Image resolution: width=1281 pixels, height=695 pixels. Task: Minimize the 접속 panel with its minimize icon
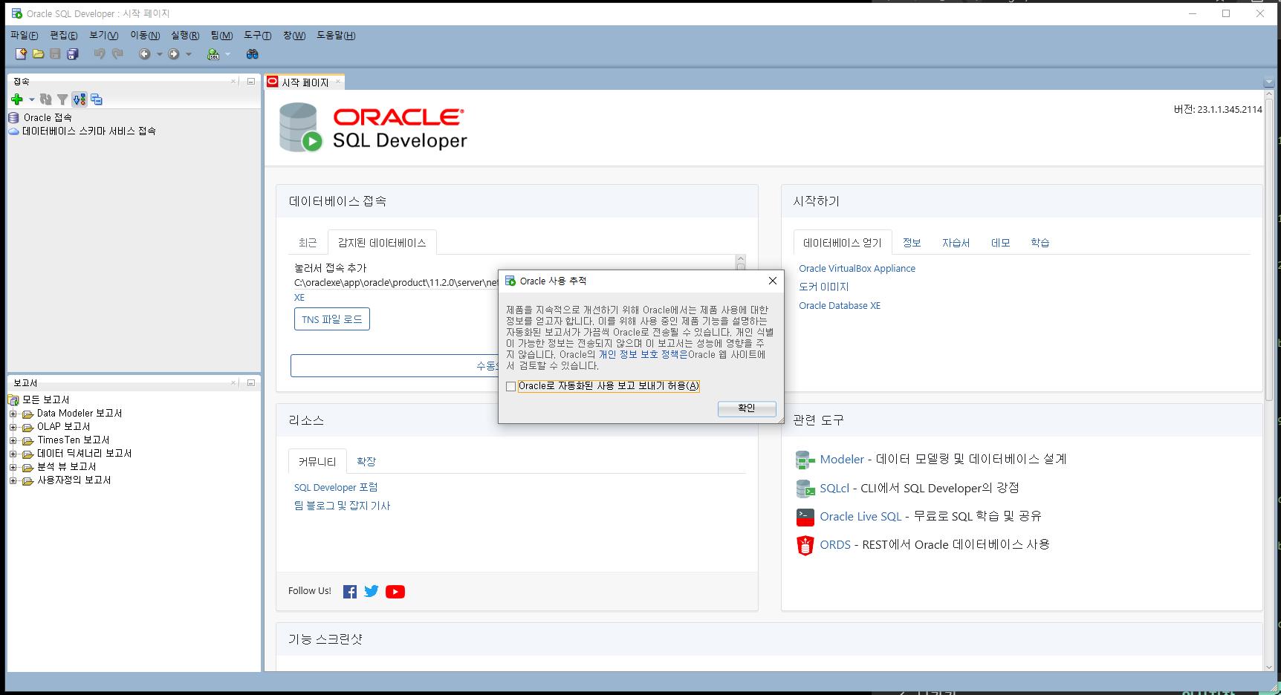[251, 82]
